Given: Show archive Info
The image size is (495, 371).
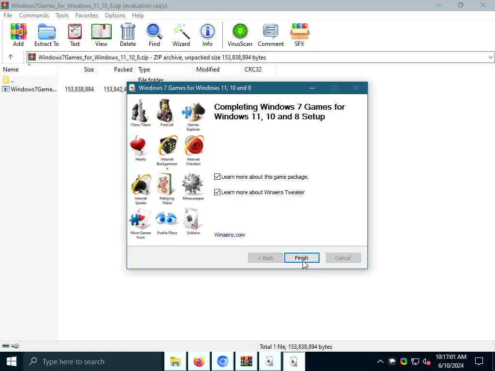Looking at the screenshot, I should coord(207,35).
